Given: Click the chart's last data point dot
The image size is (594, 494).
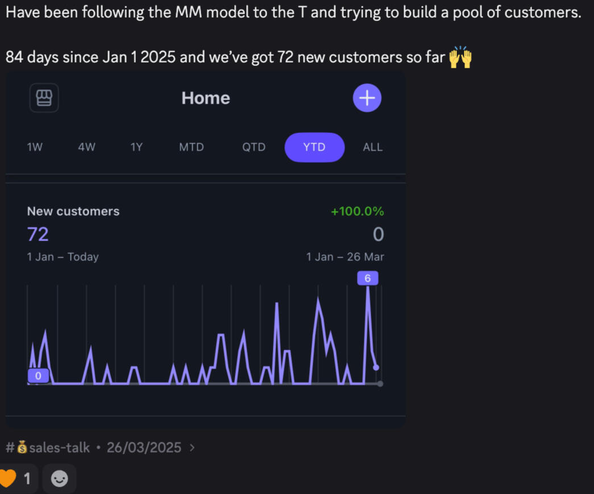Looking at the screenshot, I should [376, 367].
